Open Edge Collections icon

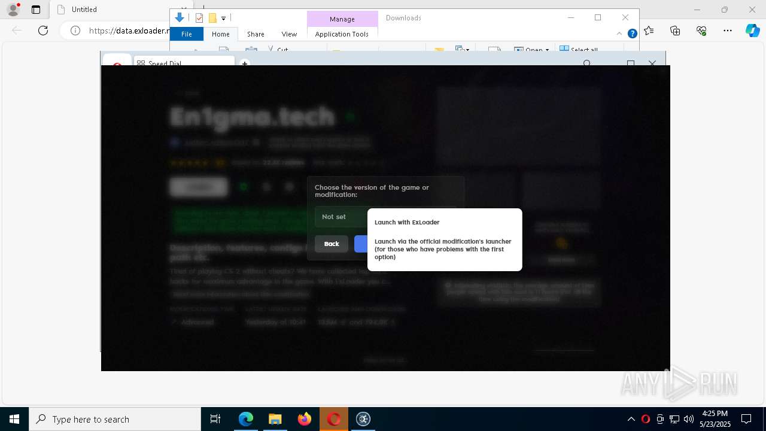tap(675, 31)
